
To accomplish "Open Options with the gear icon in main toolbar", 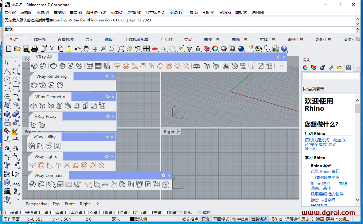I will pos(258,49).
